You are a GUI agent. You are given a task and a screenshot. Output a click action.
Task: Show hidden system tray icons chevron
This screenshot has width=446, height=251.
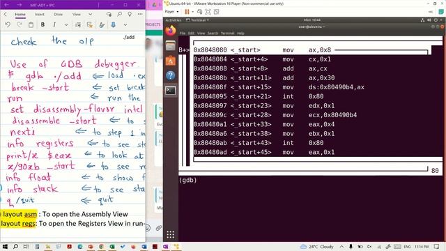342,246
